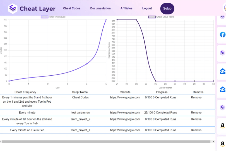This screenshot has height=151, width=226.
Task: Click the Progress column header
Action: click(162, 92)
